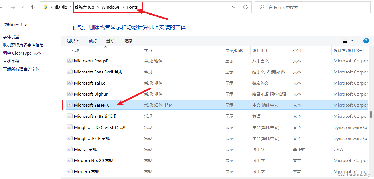This screenshot has width=374, height=179.
Task: Click the Microsoft PhagsPa font name
Action: pos(92,61)
